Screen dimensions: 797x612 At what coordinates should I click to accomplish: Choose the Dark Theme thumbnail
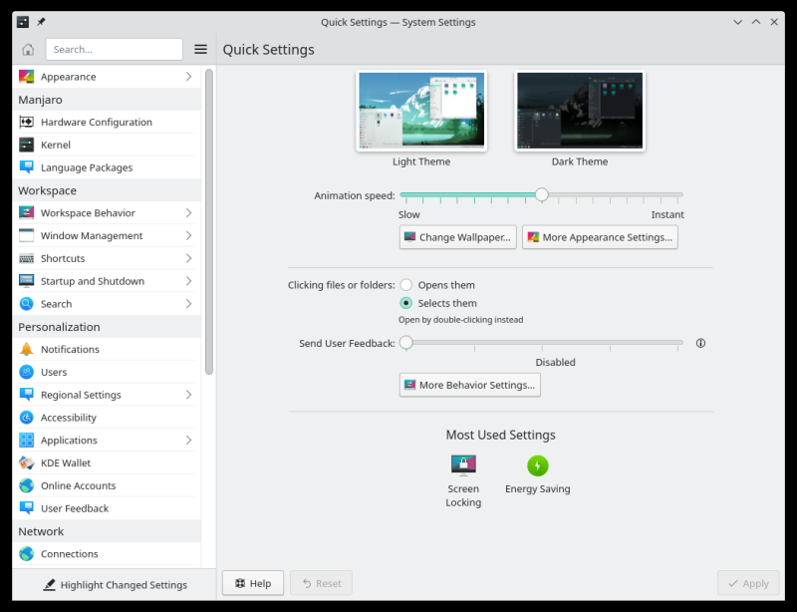pyautogui.click(x=579, y=111)
